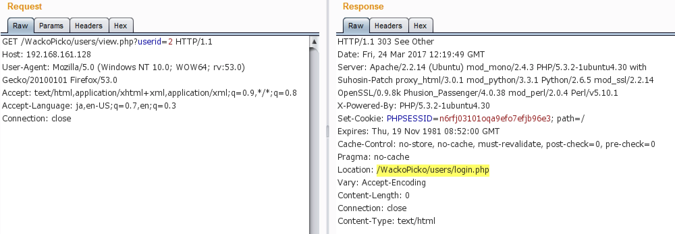Click the red PHPSESSID cookie value
The image size is (675, 234).
(495, 119)
